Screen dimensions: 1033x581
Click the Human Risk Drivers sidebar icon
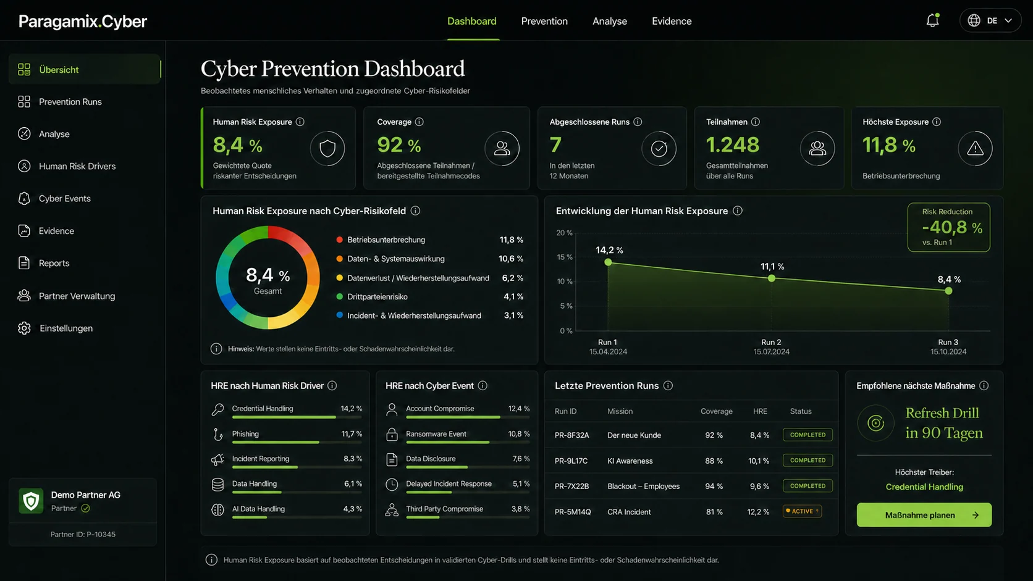[x=24, y=166]
